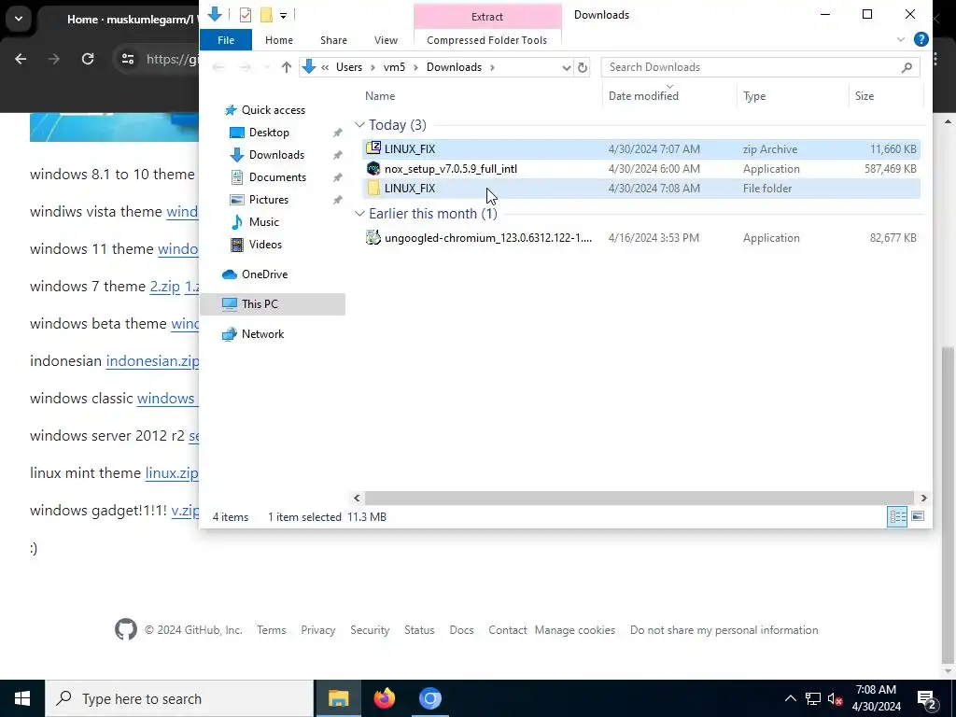Refresh the Downloads folder view

click(x=583, y=67)
